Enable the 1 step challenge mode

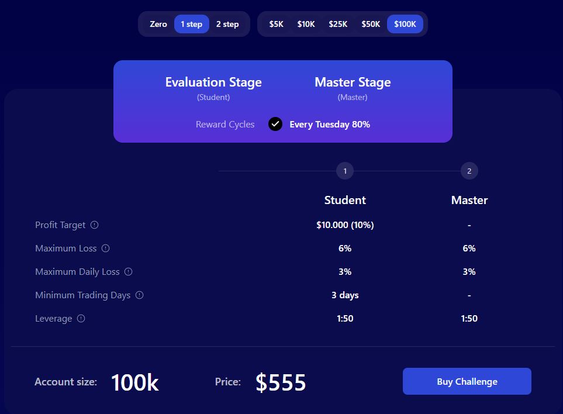[192, 24]
